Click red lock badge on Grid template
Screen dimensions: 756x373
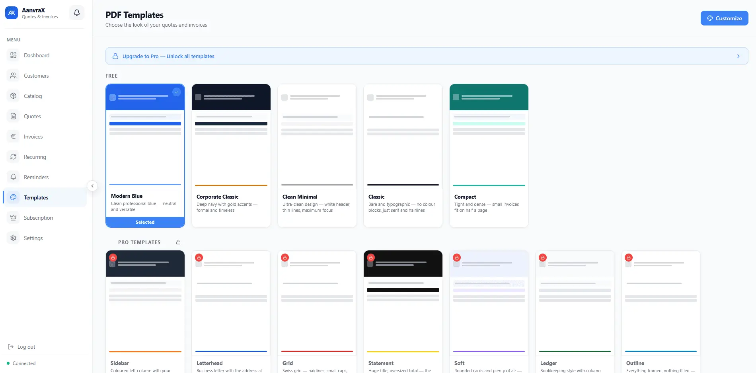tap(285, 258)
